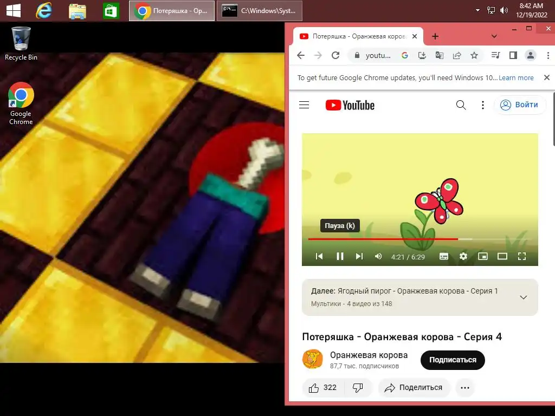Pause the video
Image resolution: width=555 pixels, height=416 pixels.
point(340,256)
